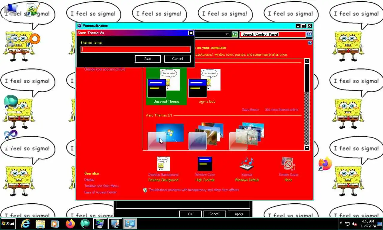Open Sounds settings icon
Image resolution: width=383 pixels, height=230 pixels.
(x=247, y=164)
